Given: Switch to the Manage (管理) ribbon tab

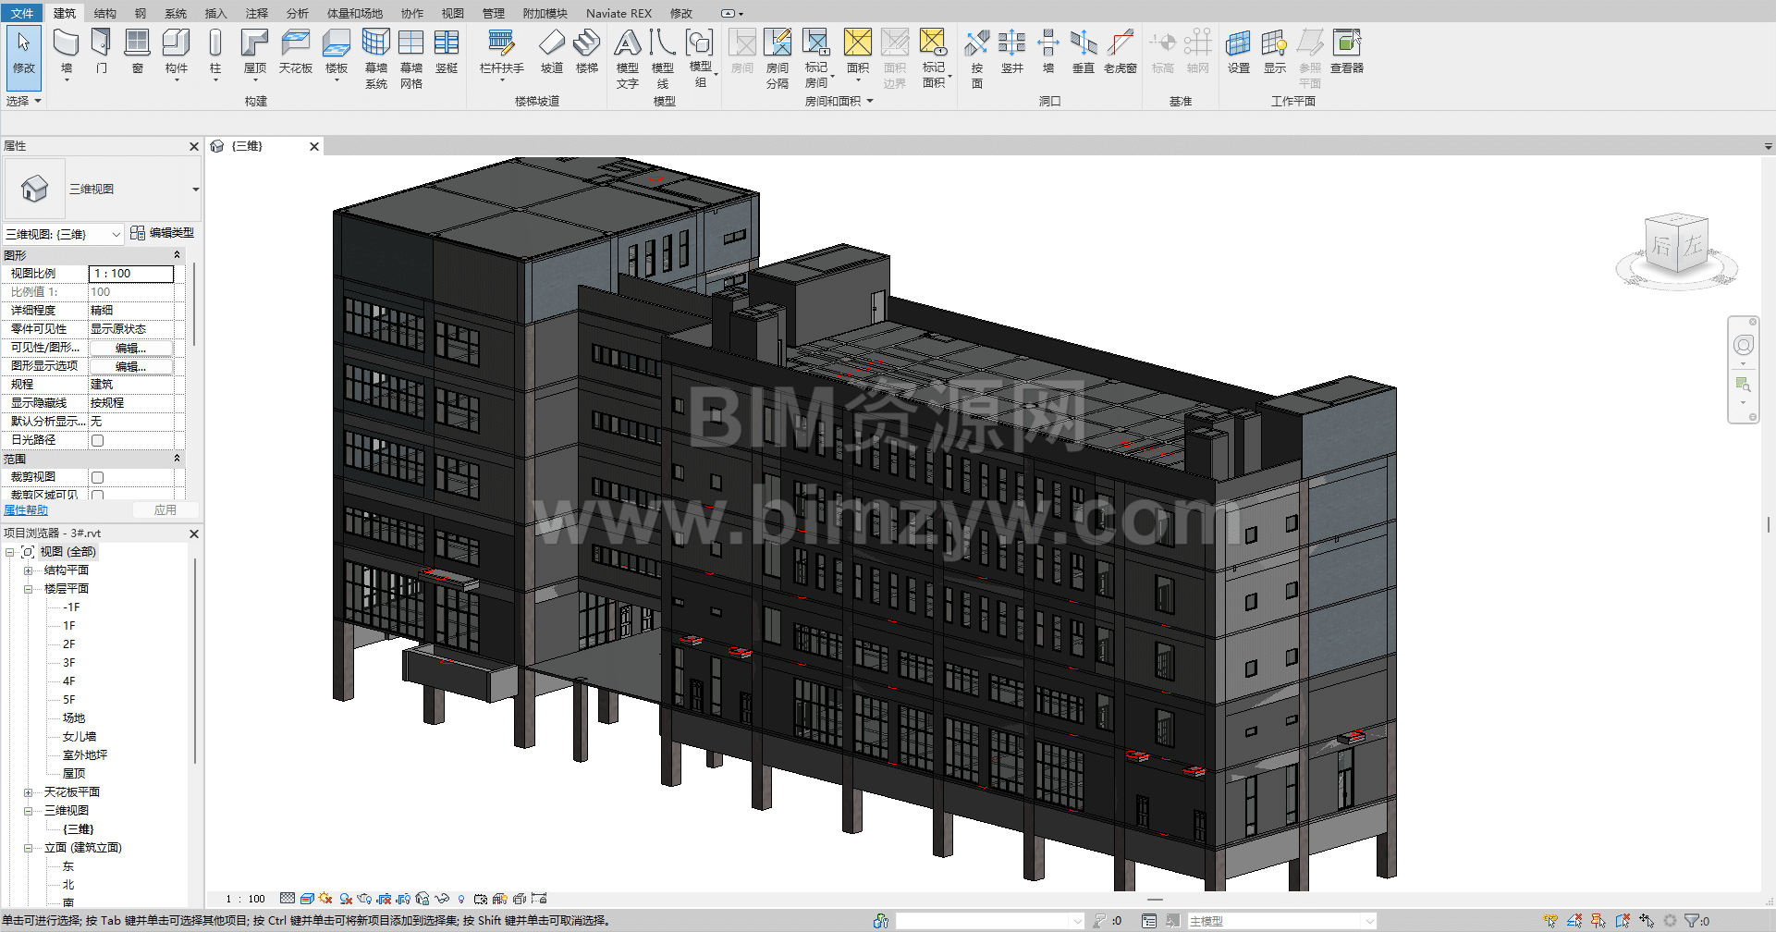Looking at the screenshot, I should pos(494,13).
